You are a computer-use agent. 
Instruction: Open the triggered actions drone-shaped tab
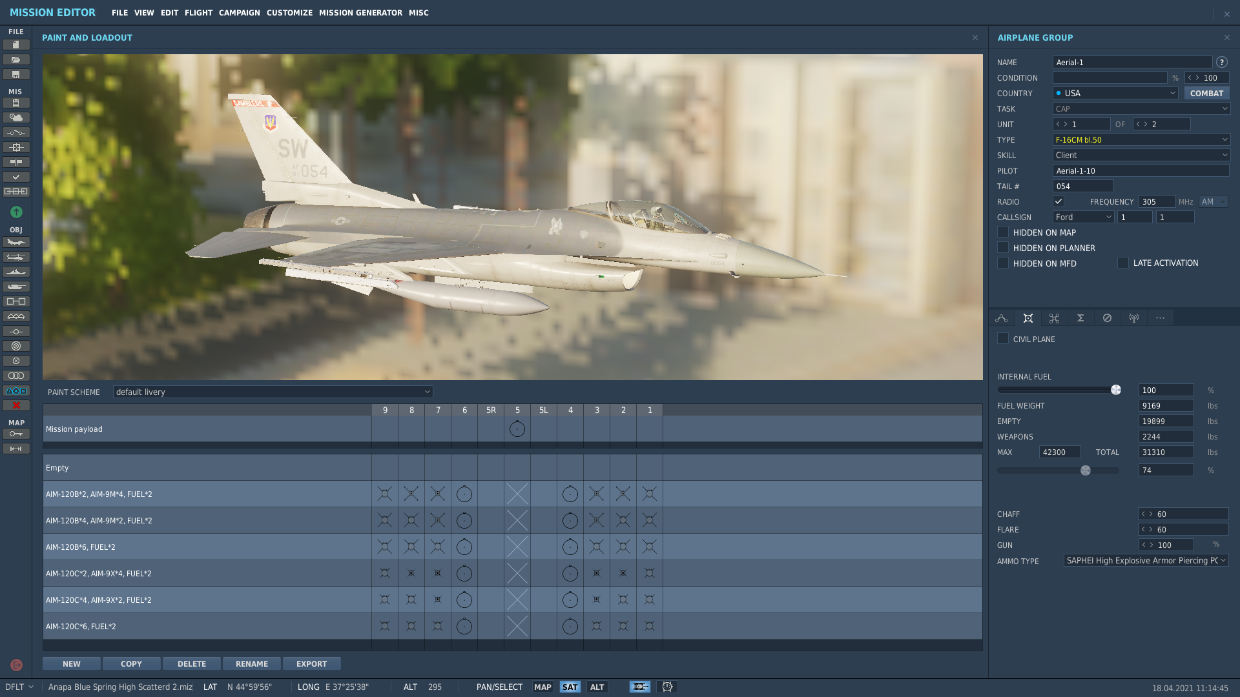click(1055, 318)
